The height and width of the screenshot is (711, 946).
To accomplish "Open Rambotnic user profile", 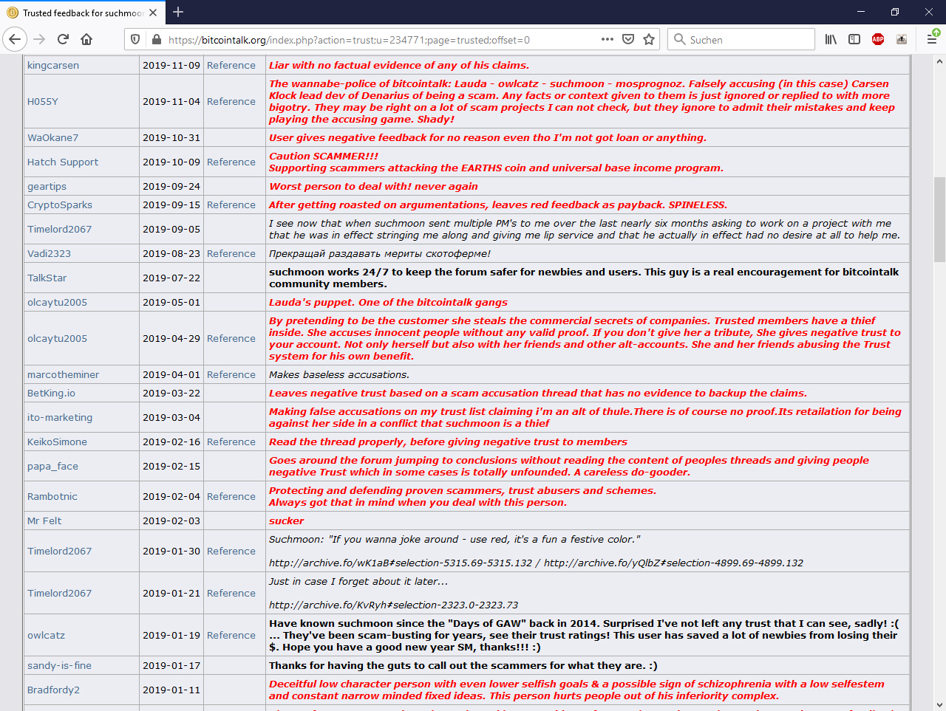I will coord(52,496).
